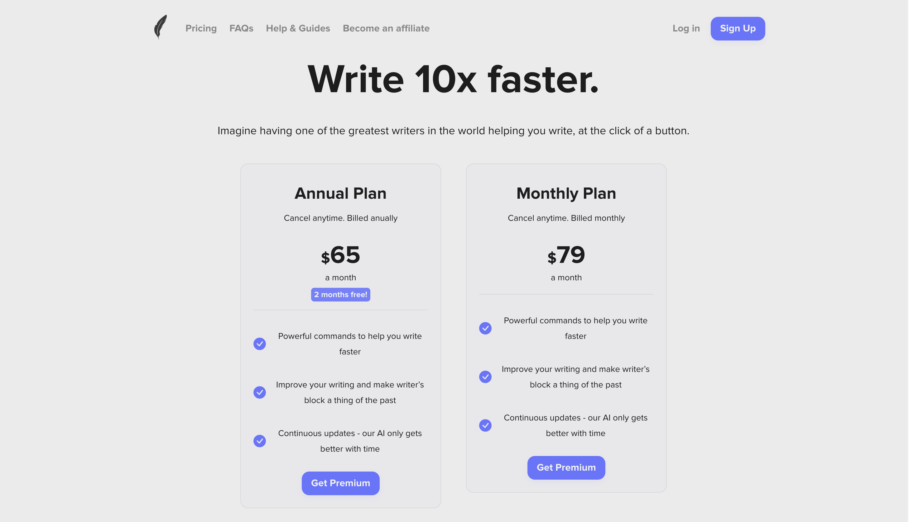Click Become an affiliate navigation link
The height and width of the screenshot is (522, 909).
coord(386,28)
